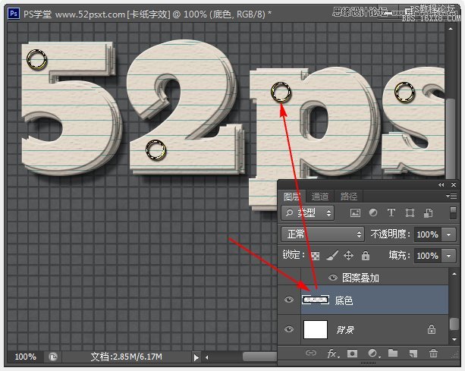Click the 100% zoom field in status bar
Screen dimensions: 465x371
click(25, 357)
